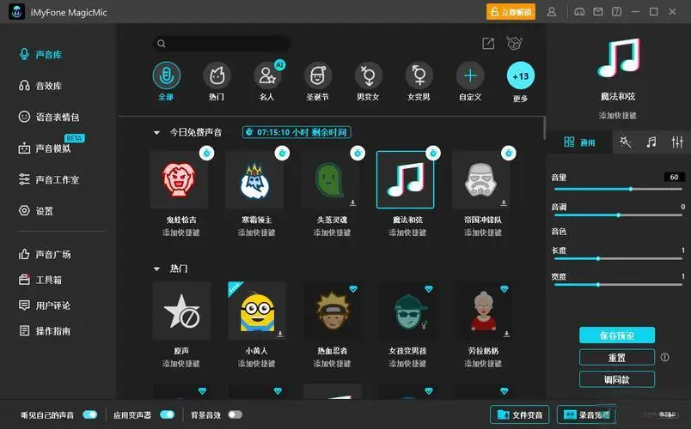Collapse the 热门 section arrow
The width and height of the screenshot is (691, 429).
click(x=156, y=269)
